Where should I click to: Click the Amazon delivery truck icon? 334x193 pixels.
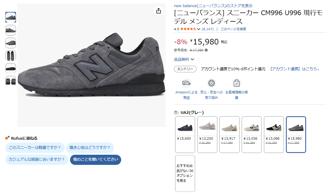(x=186, y=83)
